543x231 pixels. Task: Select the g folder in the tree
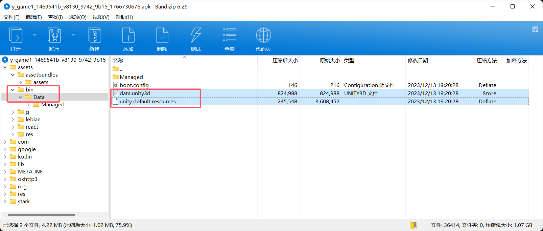tap(27, 112)
